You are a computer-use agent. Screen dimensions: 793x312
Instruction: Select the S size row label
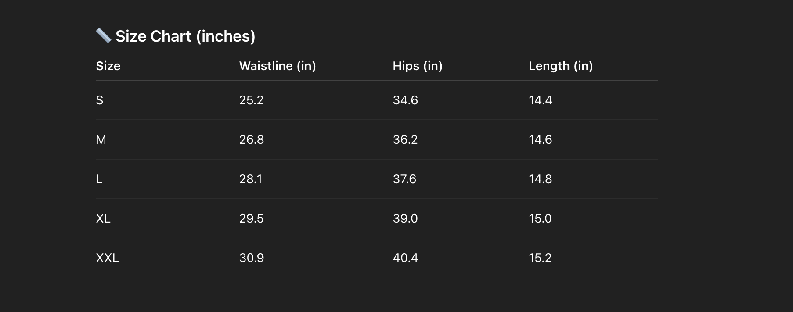click(x=100, y=100)
